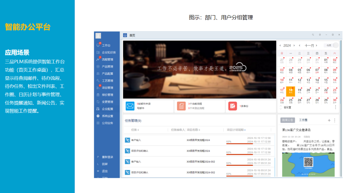This screenshot has width=354, height=193.
Task: Click the plus icon in news panel
Action: [x=329, y=121]
